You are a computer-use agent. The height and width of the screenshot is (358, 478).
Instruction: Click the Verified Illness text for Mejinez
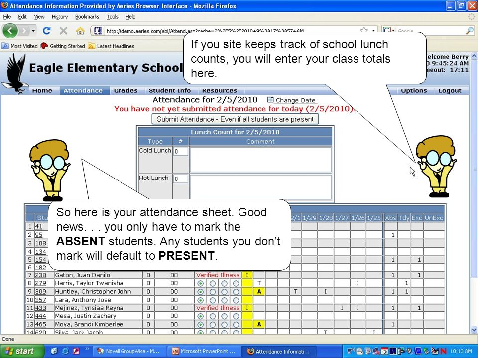click(x=218, y=308)
